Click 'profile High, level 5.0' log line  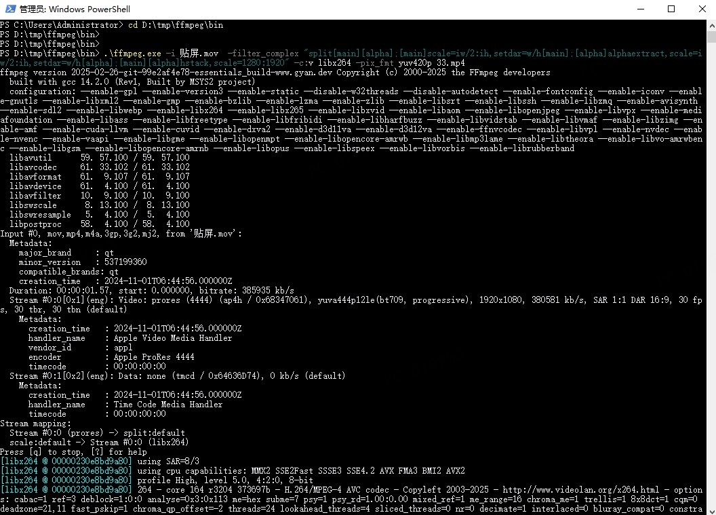(157, 480)
